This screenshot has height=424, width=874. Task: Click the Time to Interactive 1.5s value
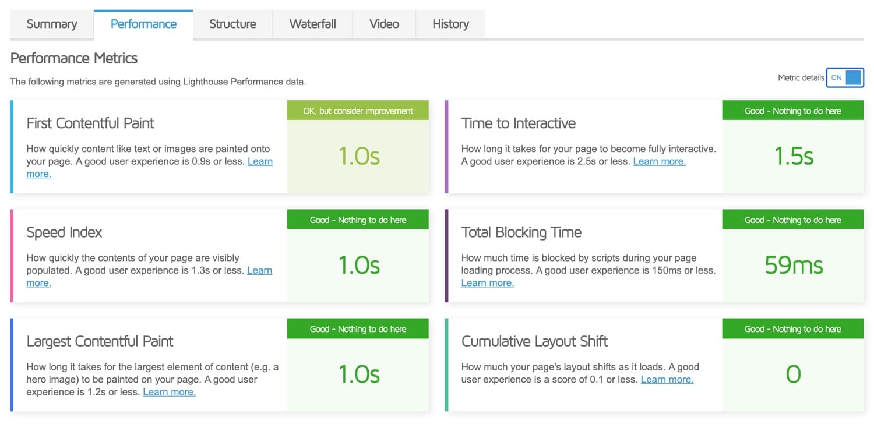[x=793, y=157]
